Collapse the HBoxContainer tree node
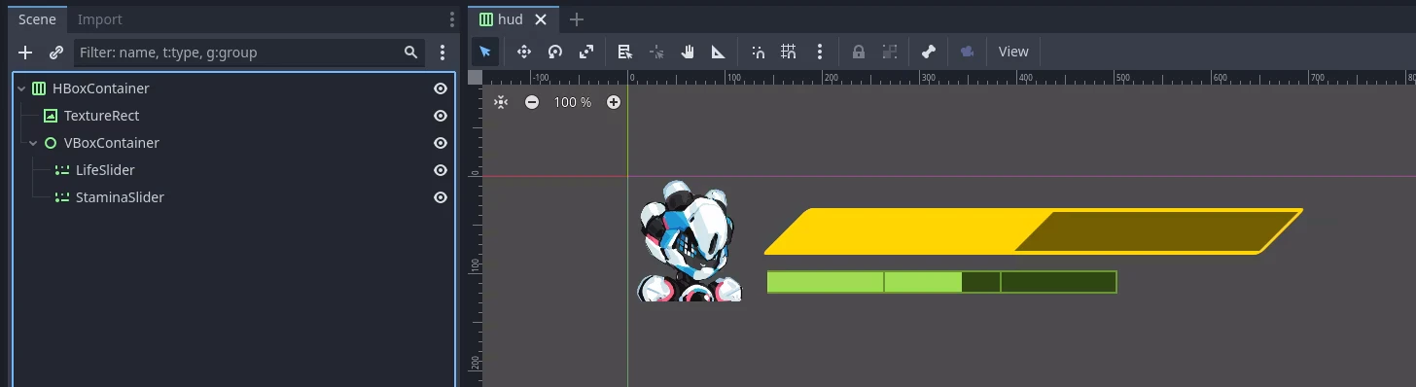The height and width of the screenshot is (387, 1416). tap(22, 88)
